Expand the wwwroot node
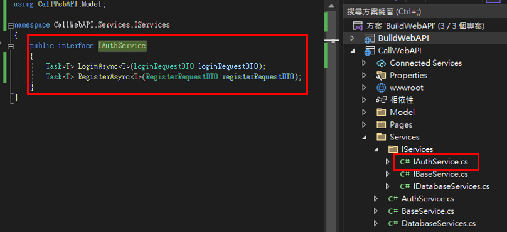Viewport: 507px width, 232px height. point(364,88)
